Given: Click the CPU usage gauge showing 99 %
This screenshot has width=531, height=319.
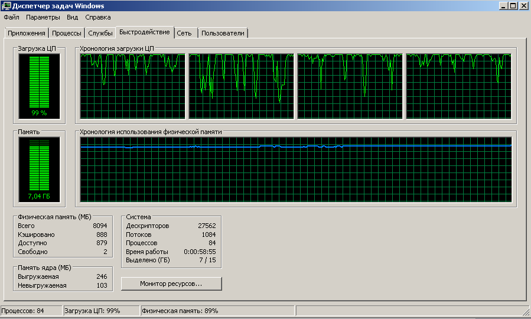Looking at the screenshot, I should click(x=40, y=86).
